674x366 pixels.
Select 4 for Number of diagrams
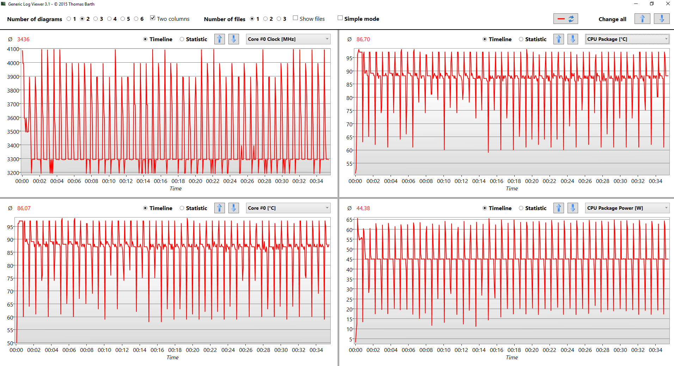click(109, 19)
